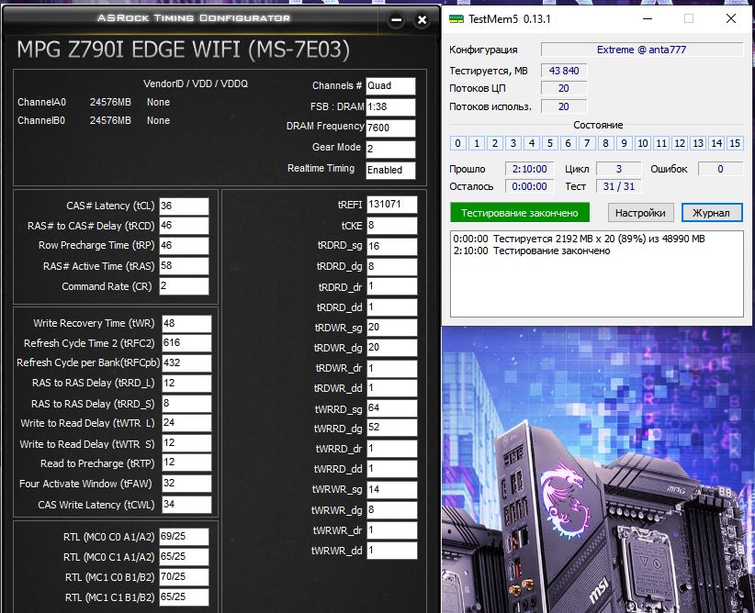Screen dimensions: 755x613
Task: Click the tRRD_L value field
Action: tap(186, 384)
